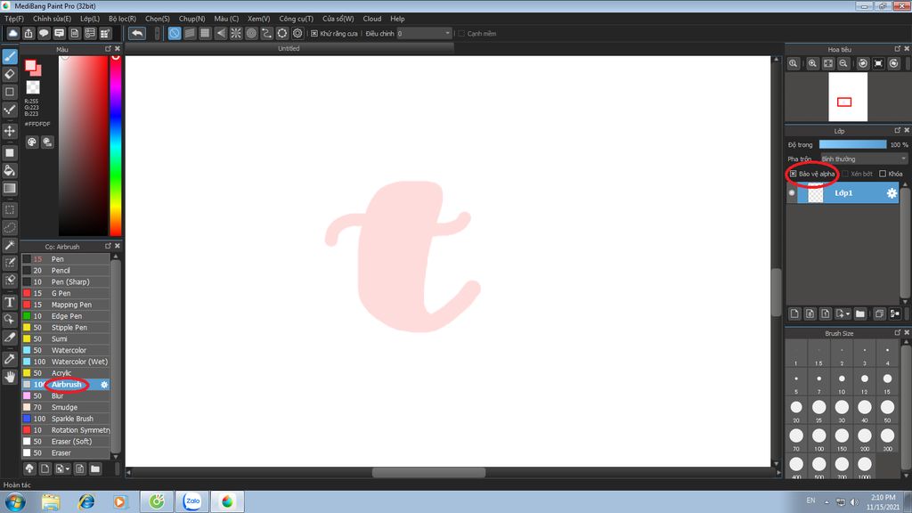This screenshot has height=513, width=912.
Task: Zoom out in the navigator panel
Action: click(843, 63)
